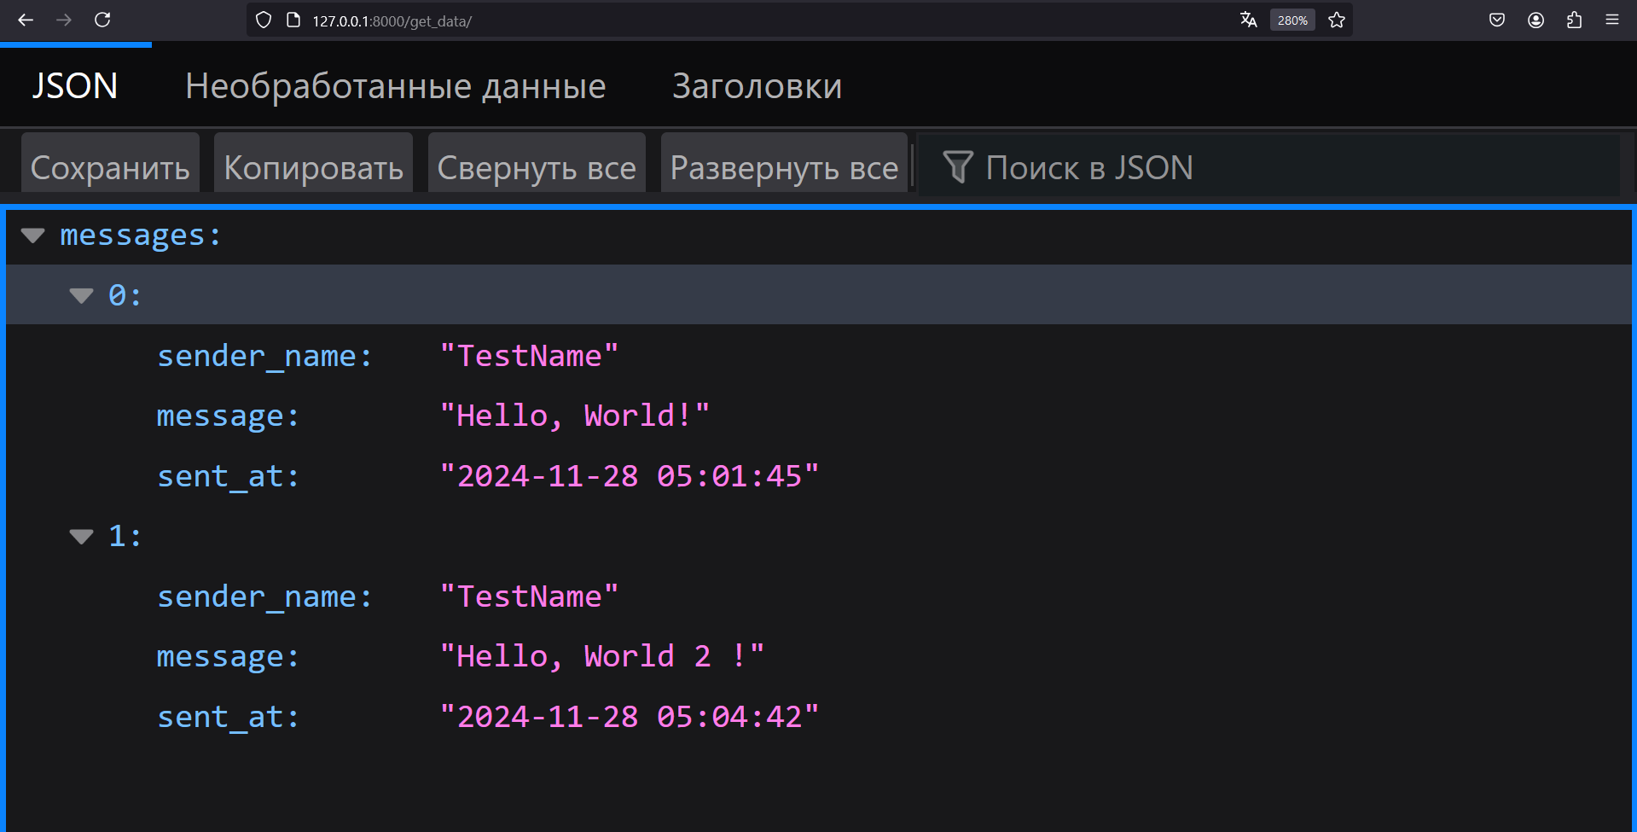This screenshot has height=832, width=1637.
Task: Select the JSON tab
Action: (75, 86)
